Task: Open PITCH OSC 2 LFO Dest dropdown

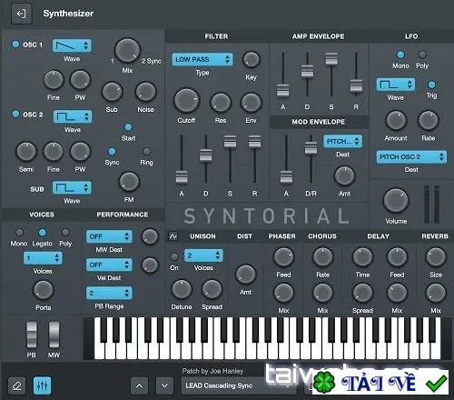Action: click(x=411, y=156)
